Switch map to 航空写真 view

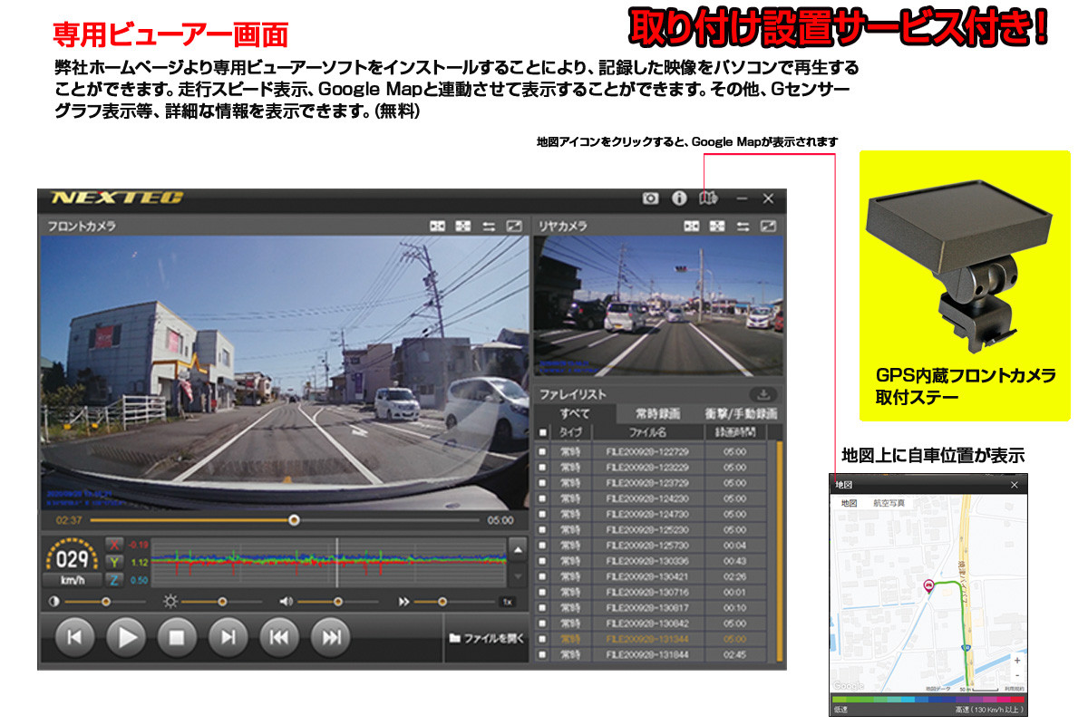click(889, 503)
